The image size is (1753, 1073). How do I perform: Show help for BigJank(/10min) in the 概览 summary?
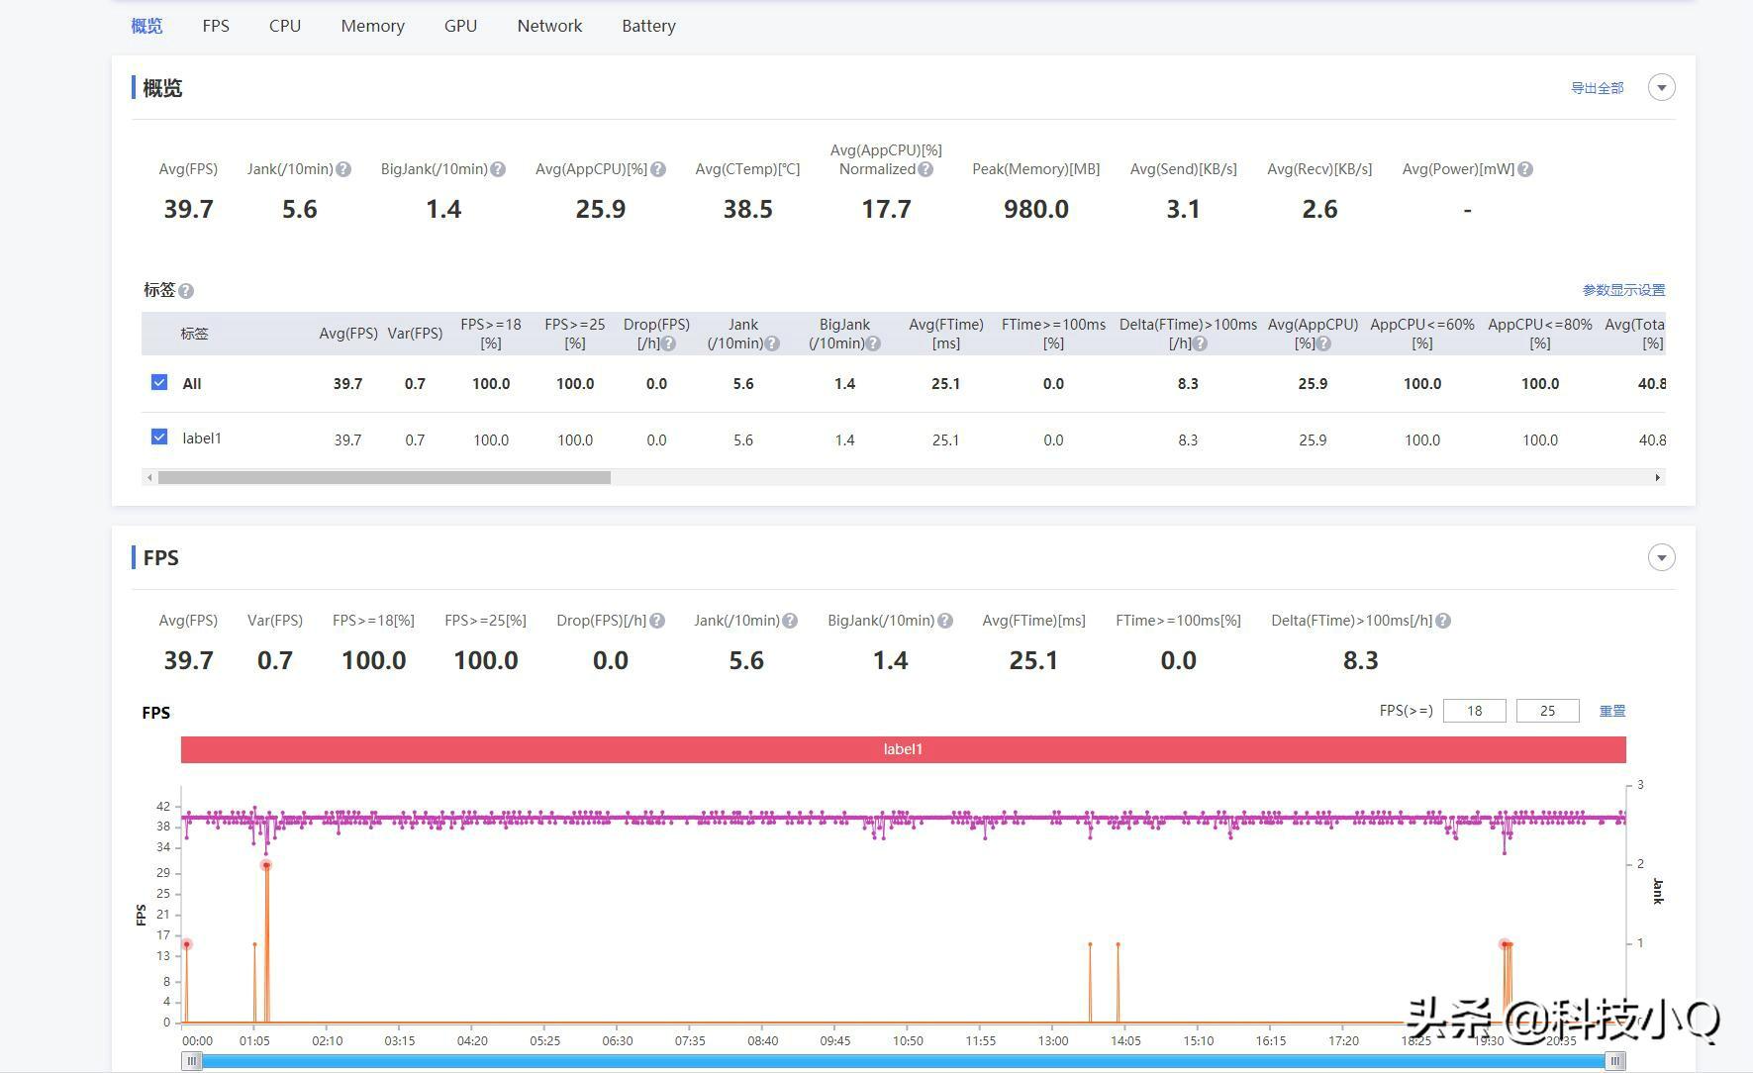498,169
